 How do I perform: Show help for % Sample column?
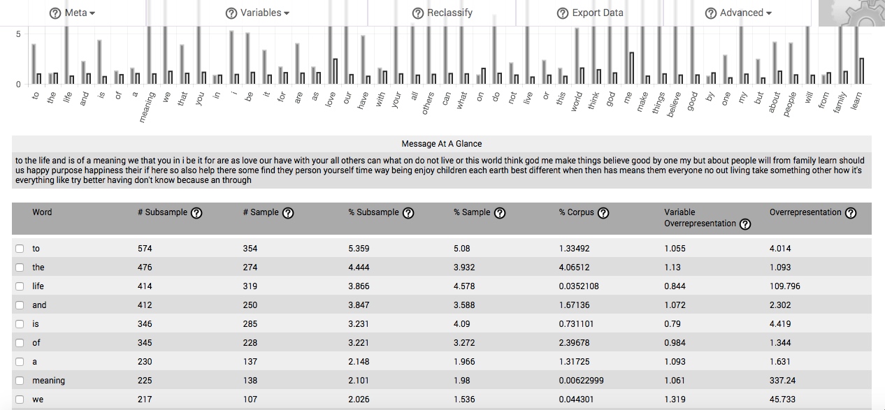click(499, 213)
